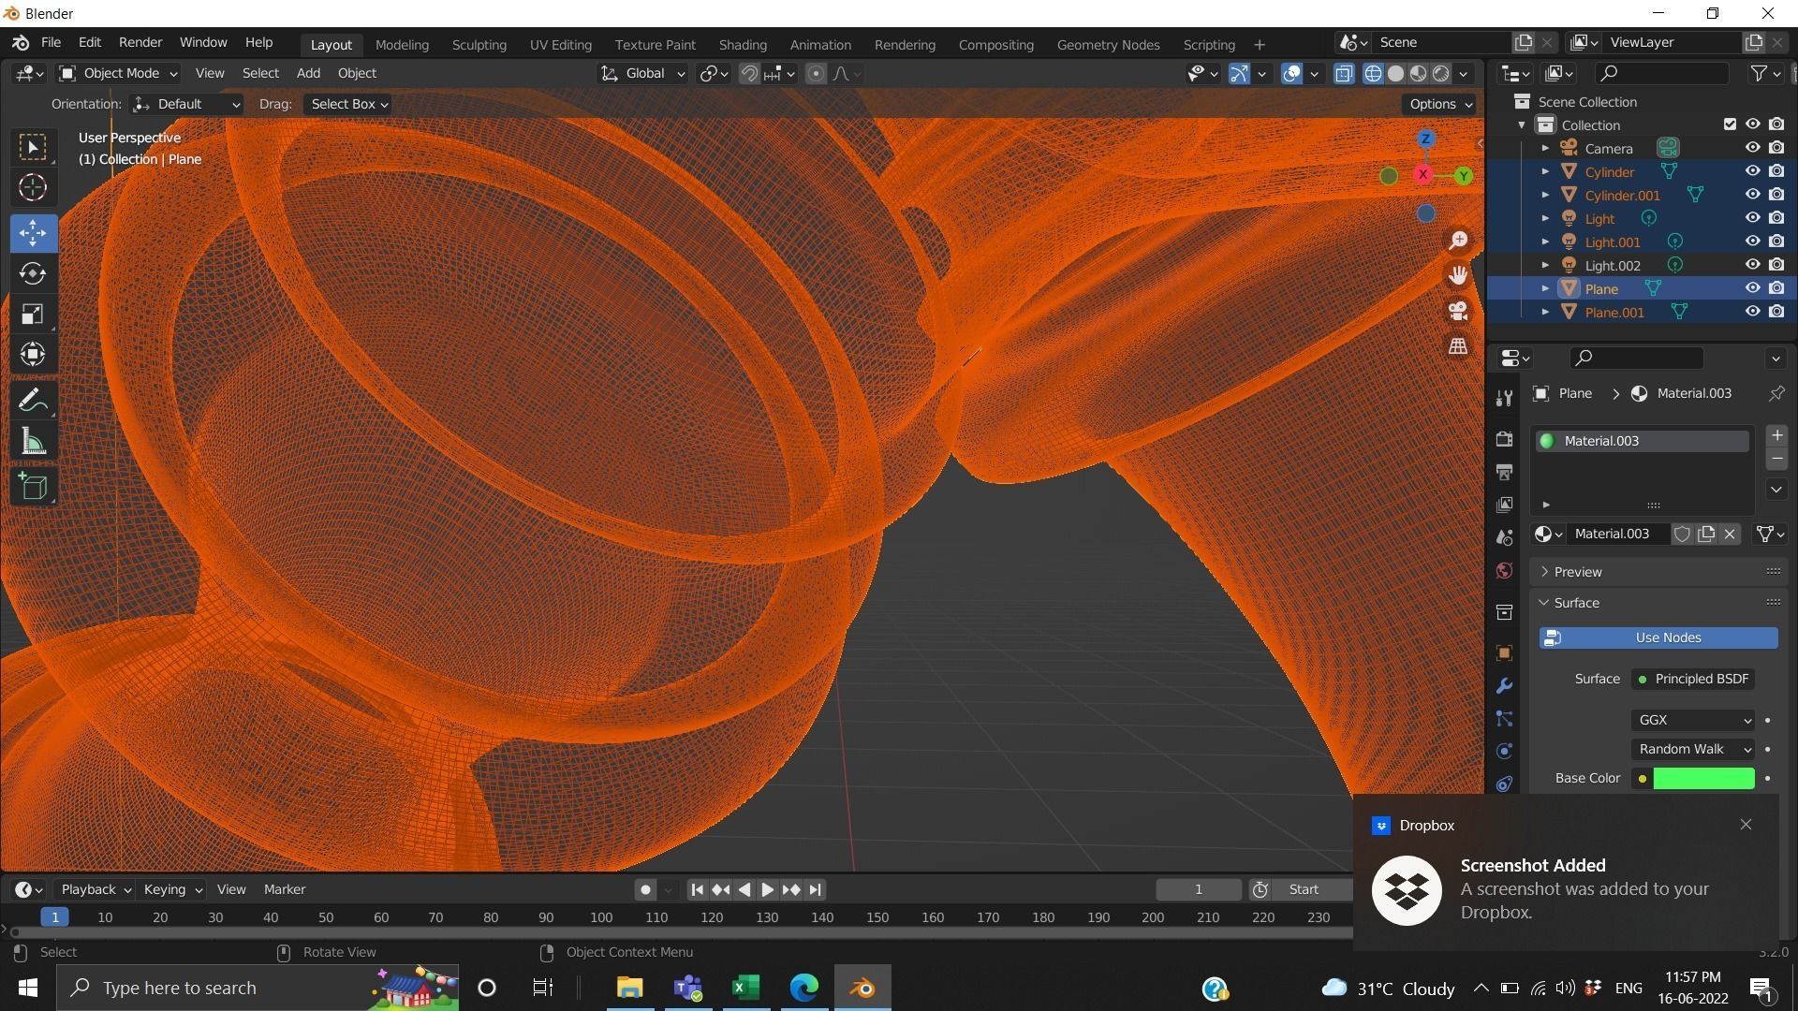This screenshot has width=1798, height=1011.
Task: Open the Object Mode dropdown
Action: [118, 73]
